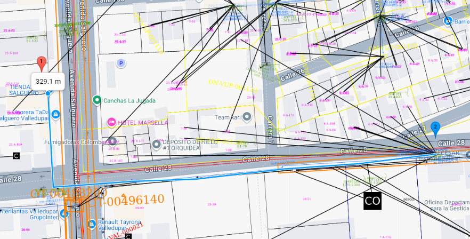Click the blue number 2 map marker
This screenshot has height=239, width=470.
(435, 128)
